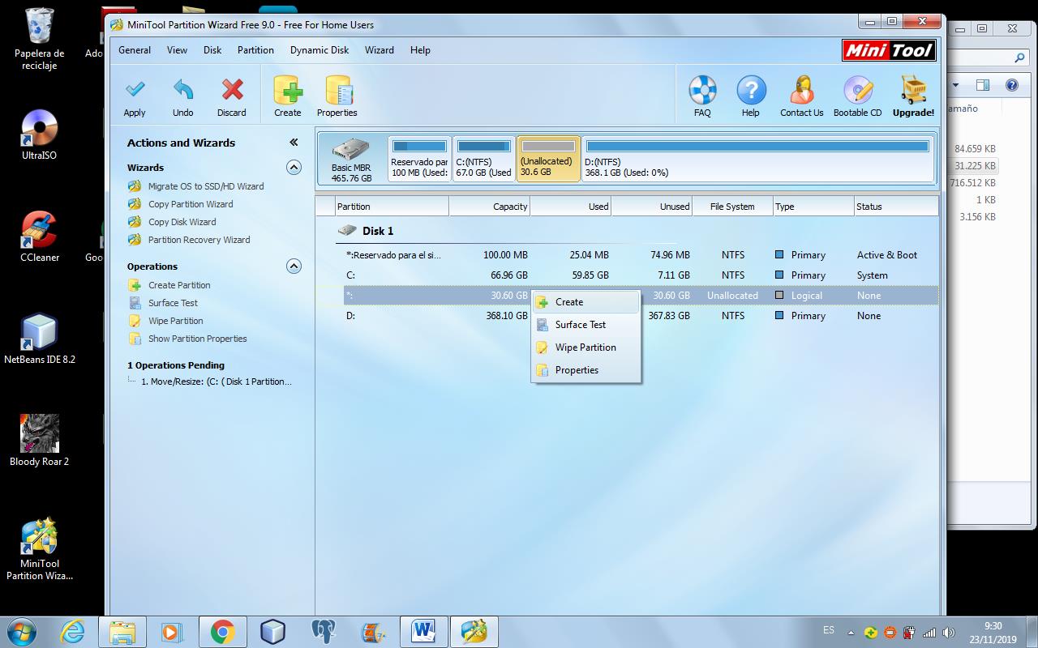The height and width of the screenshot is (648, 1038).
Task: Open the CCleaner desktop shortcut
Action: pos(39,237)
